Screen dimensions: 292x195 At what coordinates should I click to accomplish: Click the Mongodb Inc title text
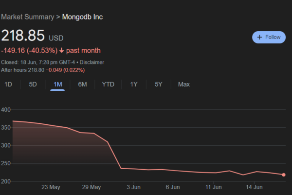(82, 17)
